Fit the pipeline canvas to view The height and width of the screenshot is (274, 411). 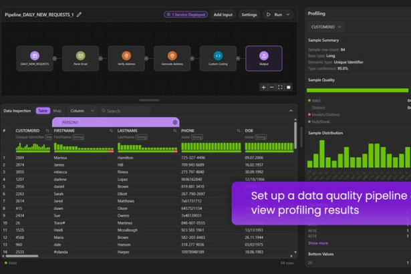pos(280,88)
